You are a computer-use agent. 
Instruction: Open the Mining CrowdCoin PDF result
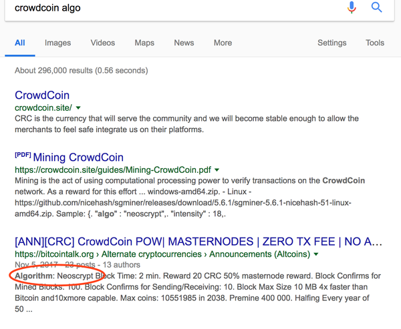[x=78, y=157]
